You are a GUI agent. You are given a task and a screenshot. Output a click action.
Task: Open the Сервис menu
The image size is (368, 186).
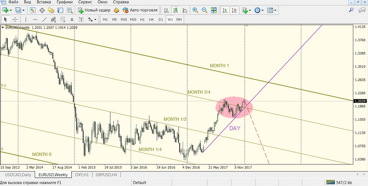click(x=85, y=2)
